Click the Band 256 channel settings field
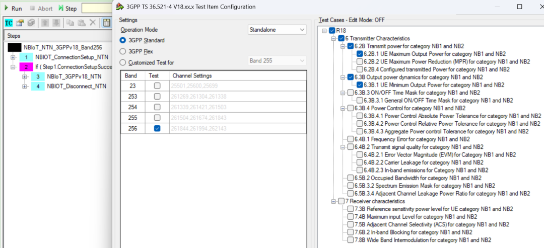 click(237, 128)
